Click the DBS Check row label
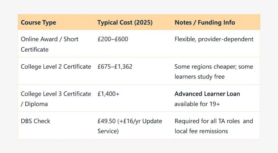This screenshot has width=278, height=153. (x=35, y=121)
